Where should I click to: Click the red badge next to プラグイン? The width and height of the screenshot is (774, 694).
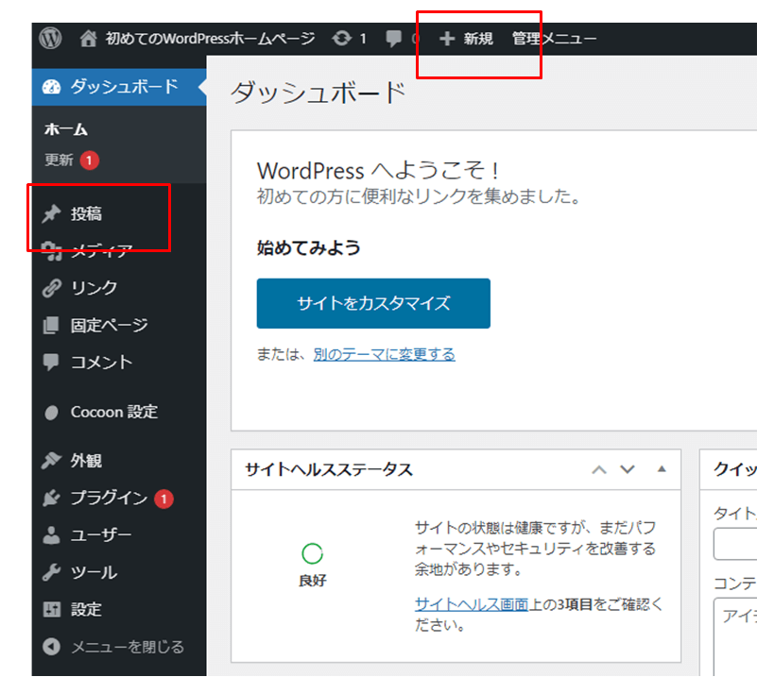point(163,499)
